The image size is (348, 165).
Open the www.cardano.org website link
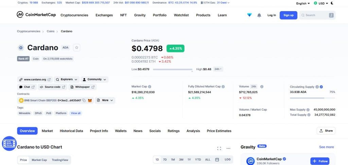pos(35,79)
